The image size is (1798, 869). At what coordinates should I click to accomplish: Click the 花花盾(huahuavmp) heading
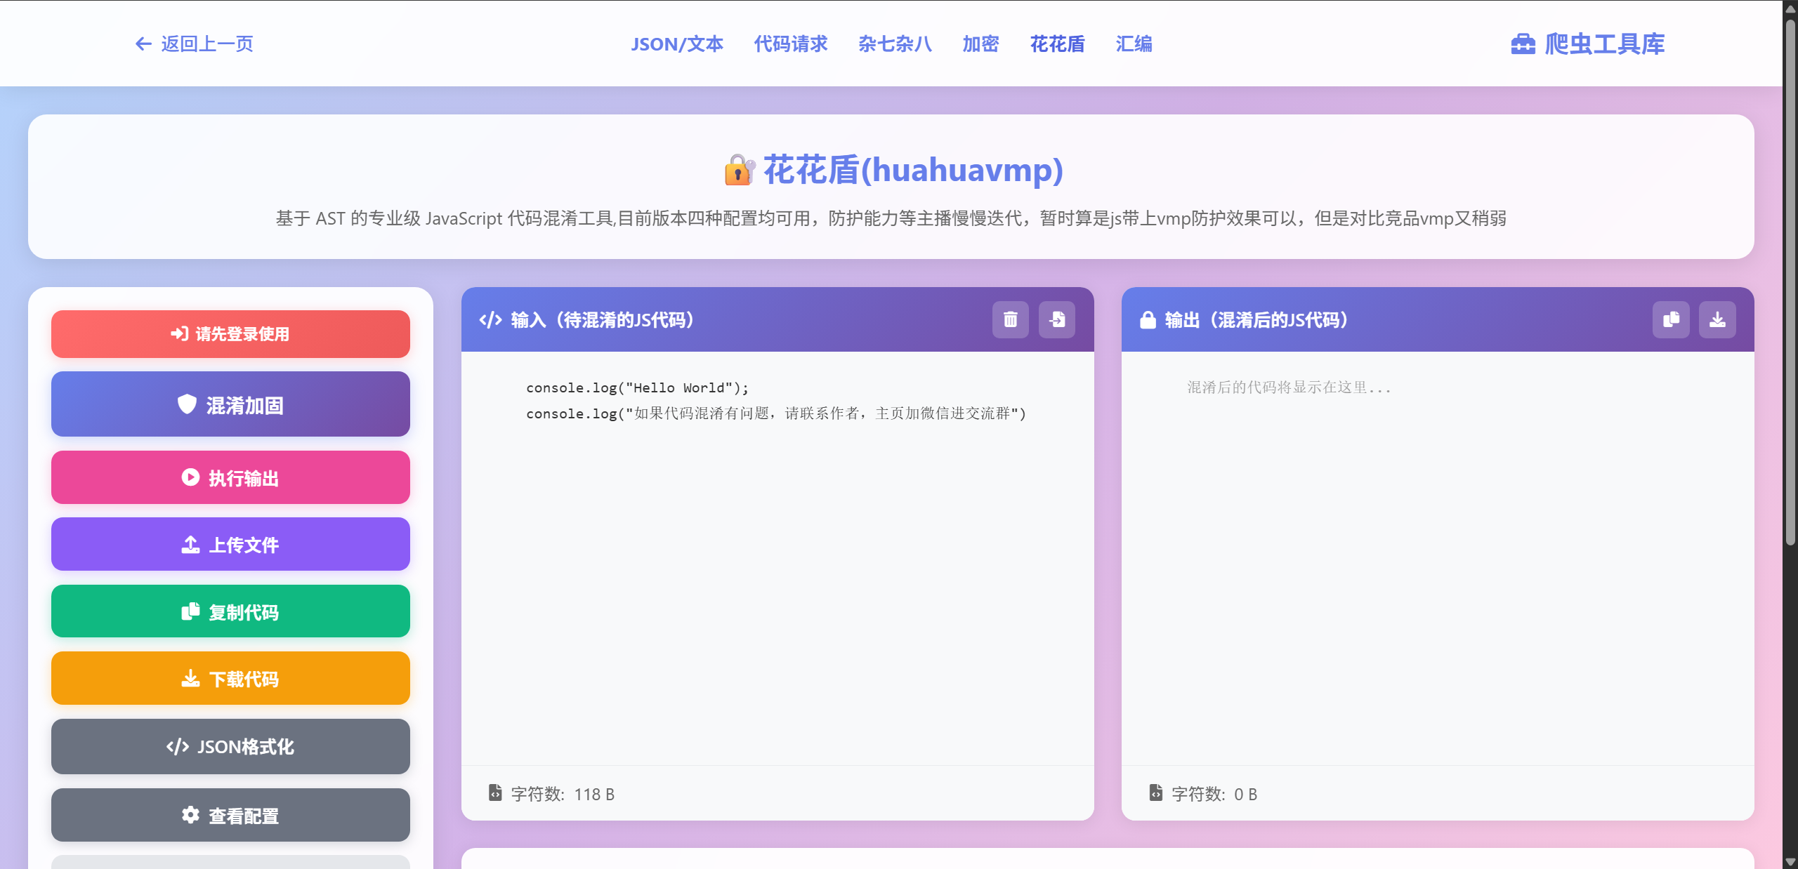[x=913, y=170]
